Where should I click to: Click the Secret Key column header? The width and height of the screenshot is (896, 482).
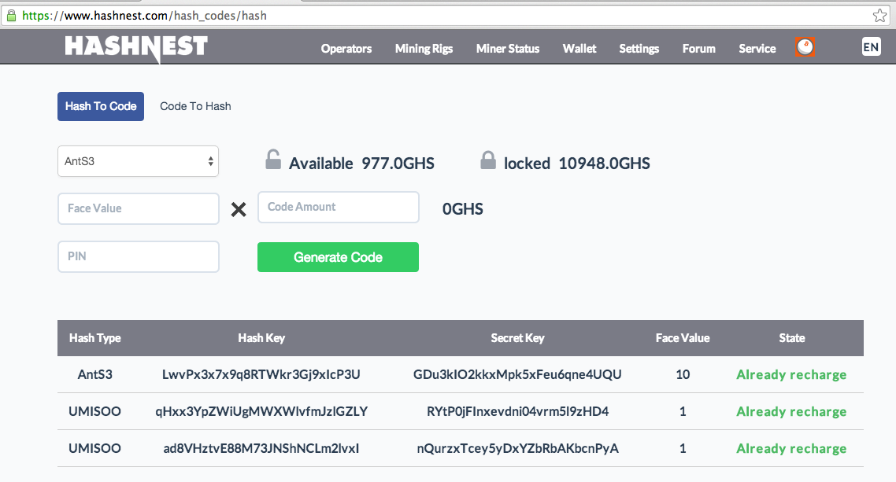tap(518, 338)
